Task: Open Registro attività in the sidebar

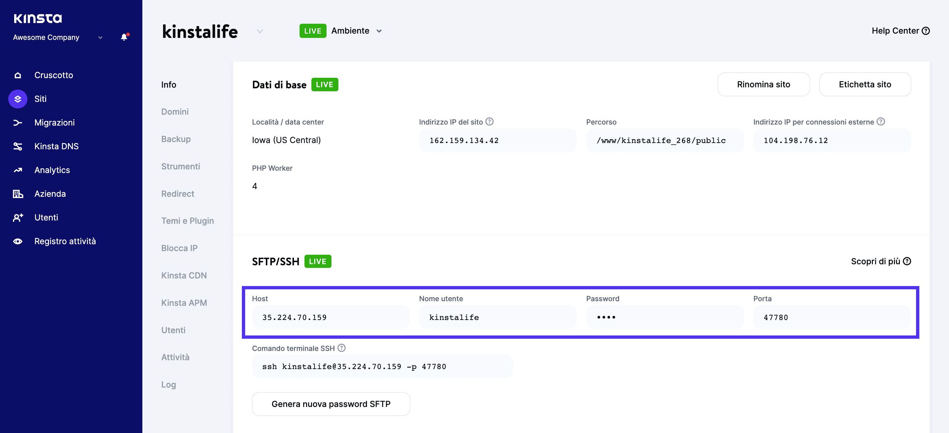Action: point(65,241)
